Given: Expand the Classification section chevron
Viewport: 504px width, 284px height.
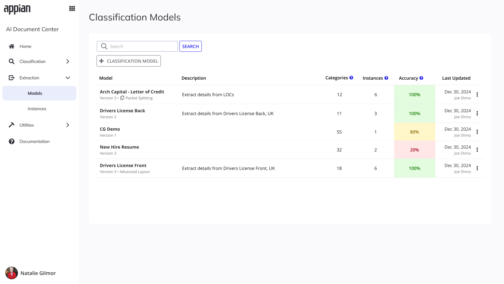Looking at the screenshot, I should 67,61.
